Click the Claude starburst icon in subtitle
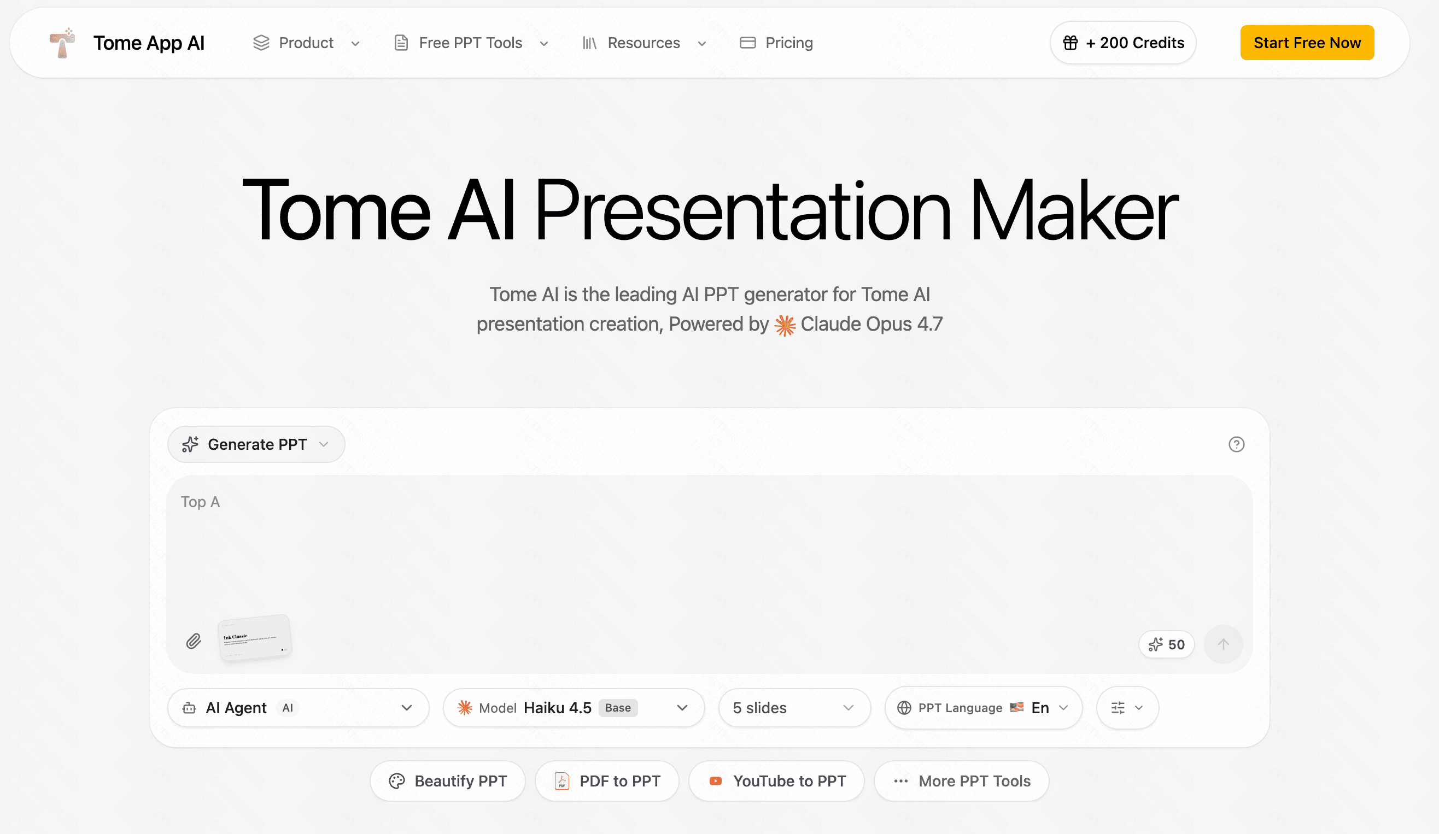This screenshot has height=834, width=1439. (785, 325)
